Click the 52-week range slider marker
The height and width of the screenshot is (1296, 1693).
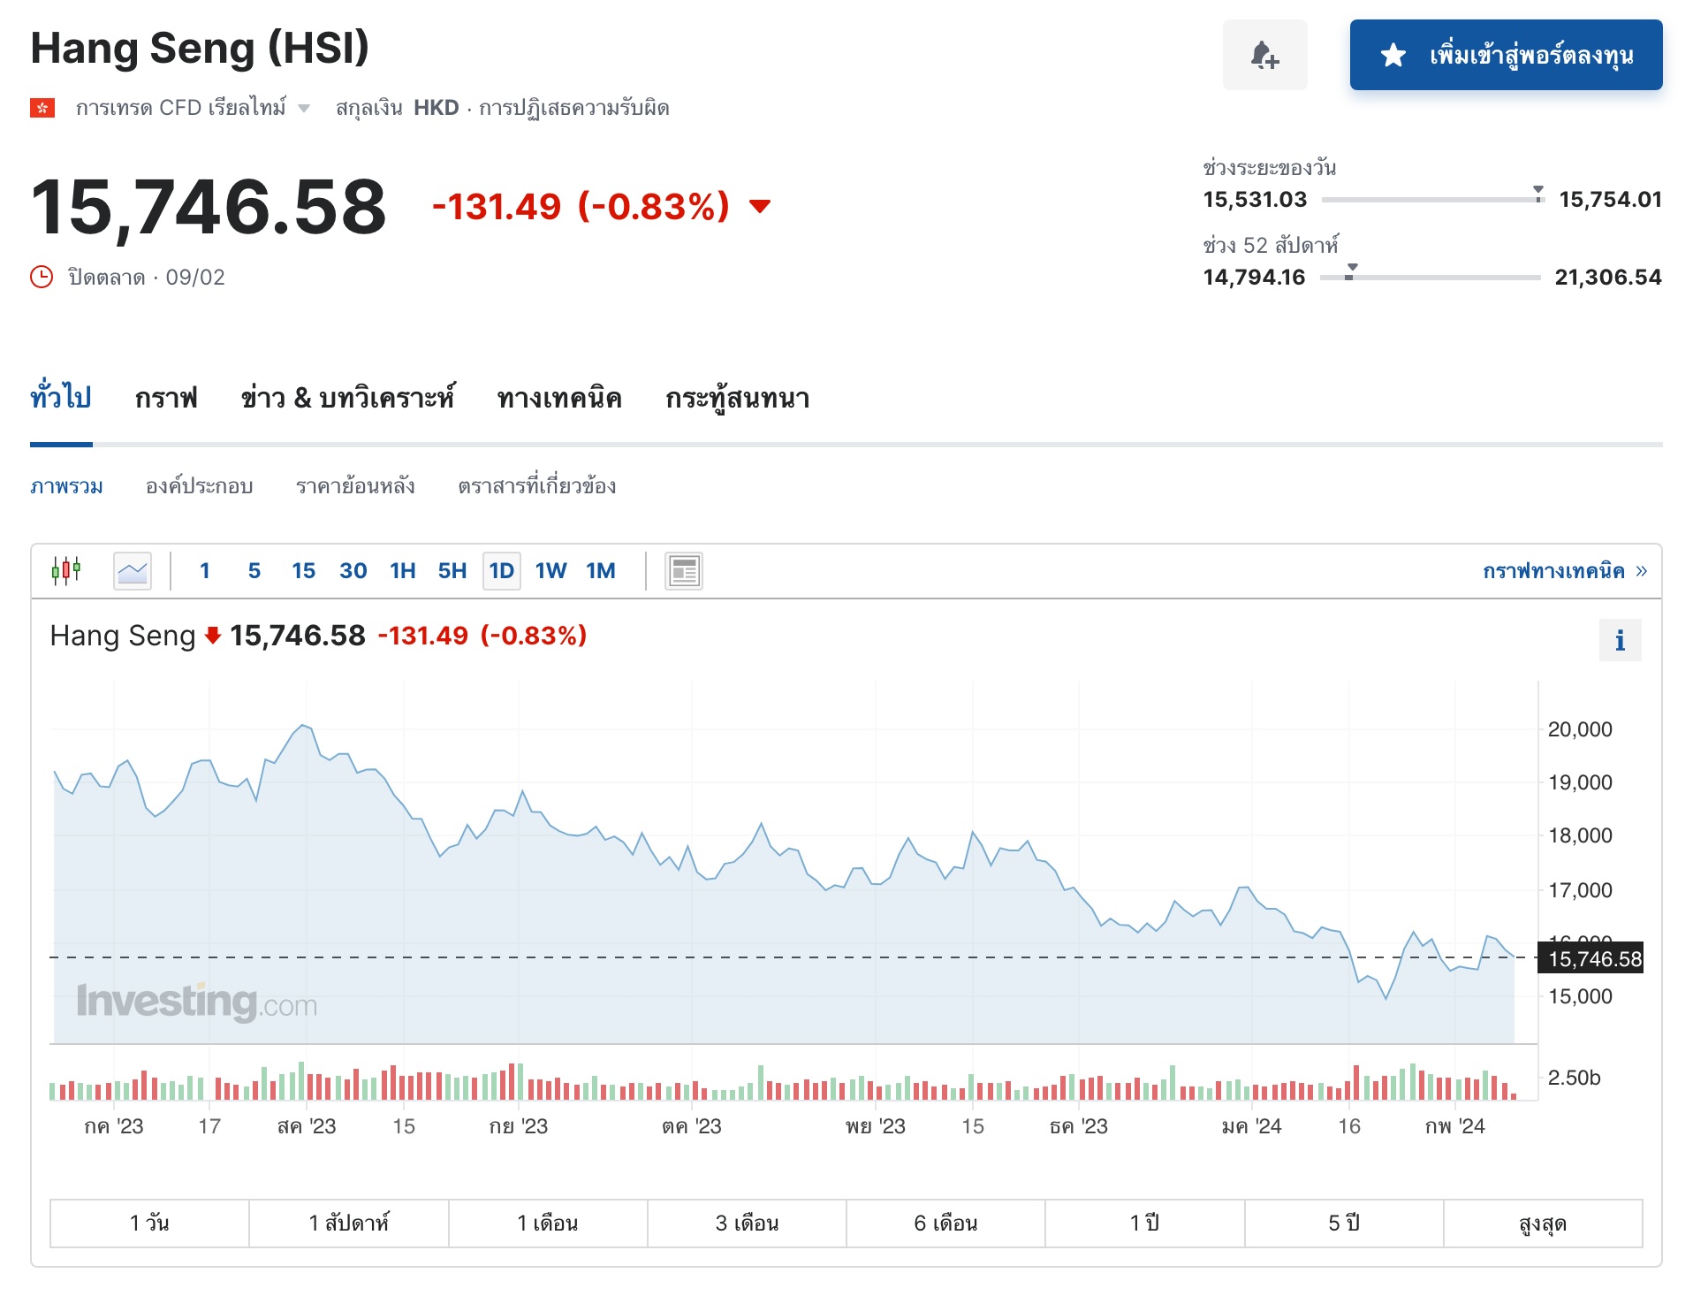1351,272
